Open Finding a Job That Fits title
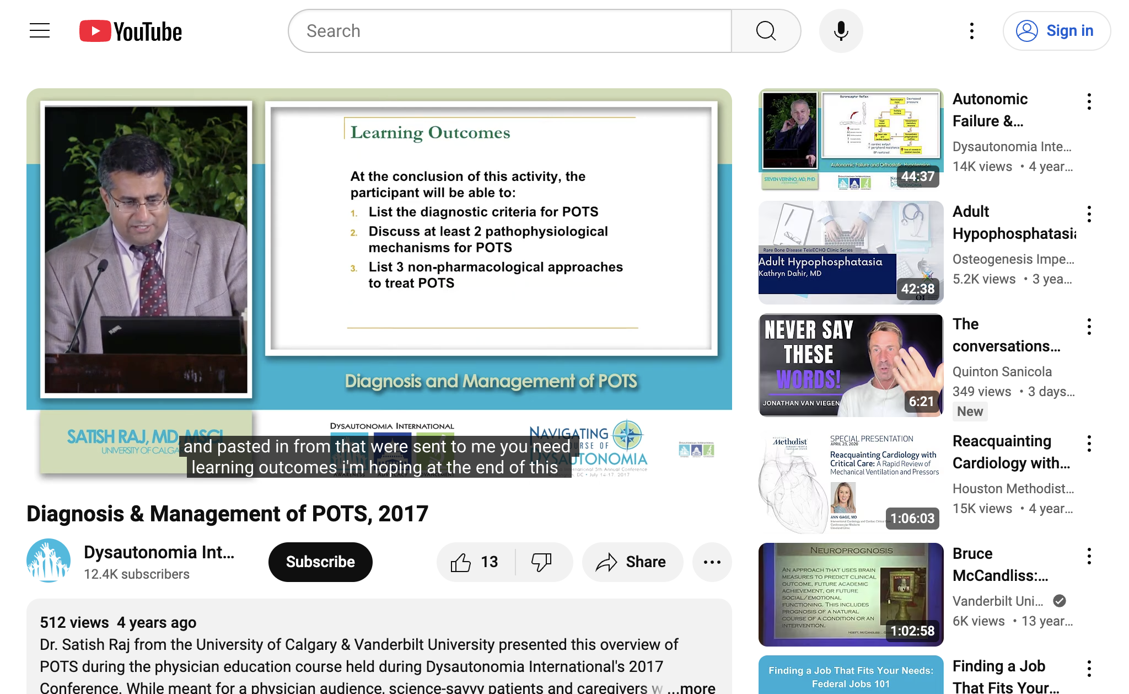 click(1006, 676)
